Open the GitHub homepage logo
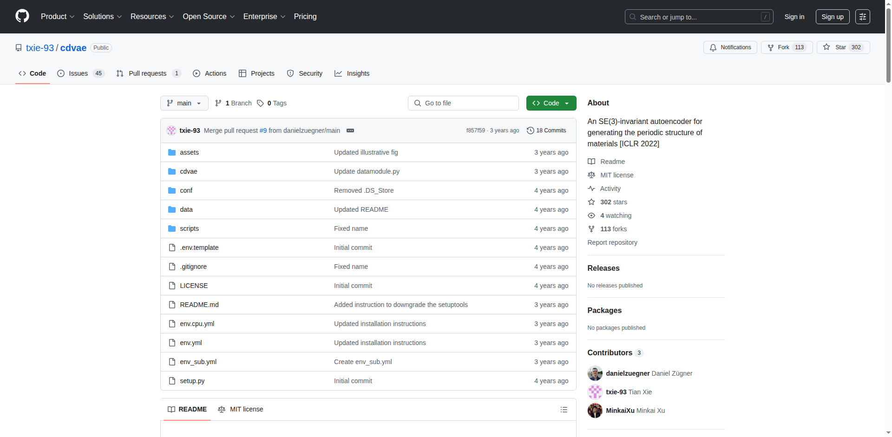This screenshot has height=437, width=892. click(x=22, y=16)
